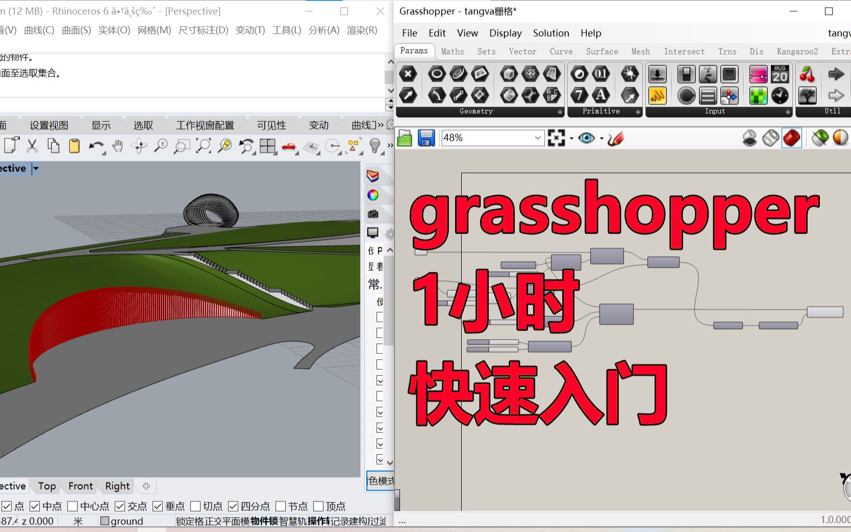
Task: Open Grasshopper Display menu
Action: (x=505, y=33)
